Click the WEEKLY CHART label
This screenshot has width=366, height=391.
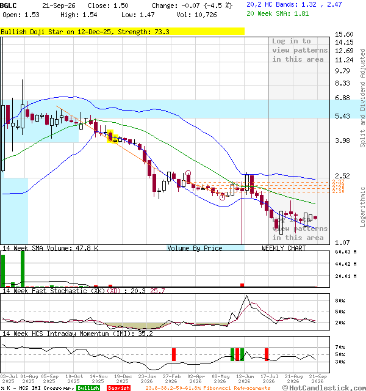tap(284, 248)
